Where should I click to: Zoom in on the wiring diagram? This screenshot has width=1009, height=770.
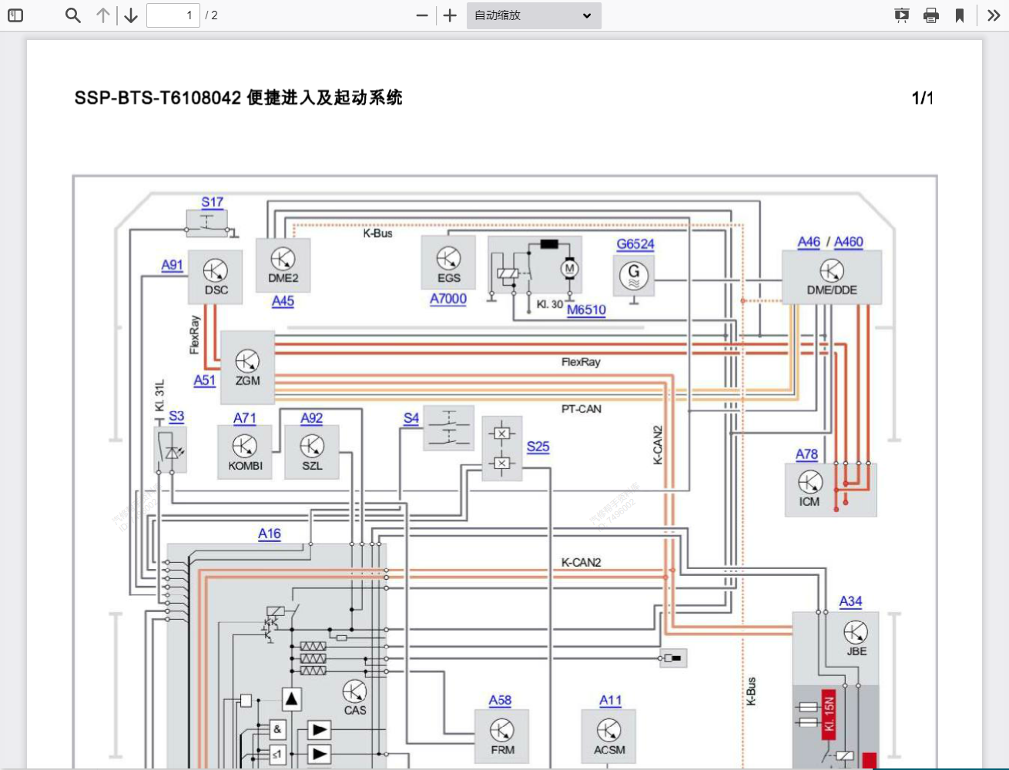pos(450,15)
